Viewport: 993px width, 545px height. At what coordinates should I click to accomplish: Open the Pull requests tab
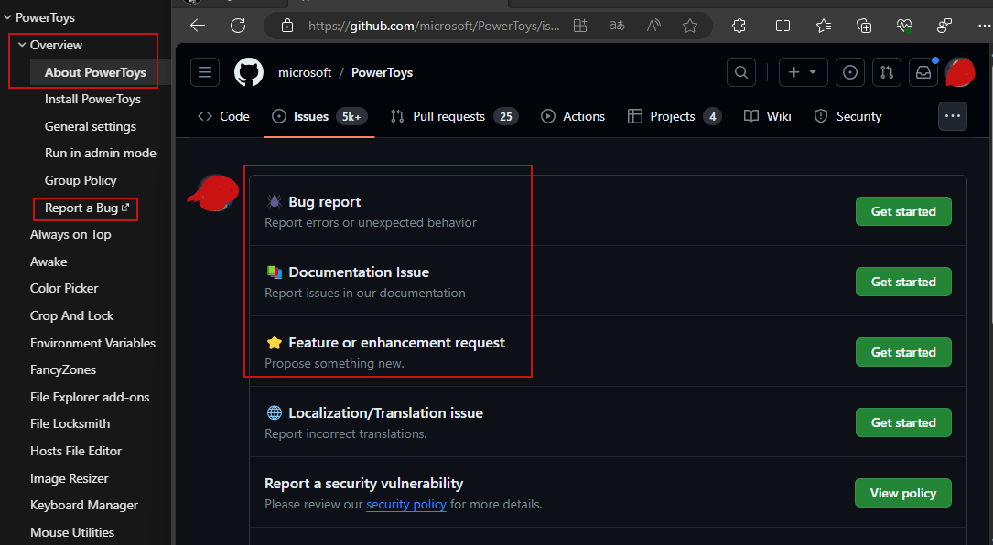pos(454,116)
